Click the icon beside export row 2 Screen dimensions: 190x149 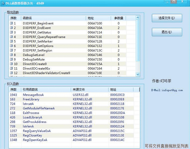tap(11, 28)
